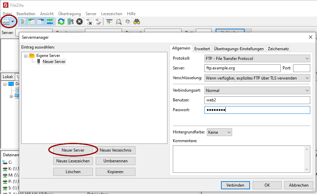Open the Verschlüsselung dropdown
Viewport: 317px width, 194px height.
[x=257, y=78]
